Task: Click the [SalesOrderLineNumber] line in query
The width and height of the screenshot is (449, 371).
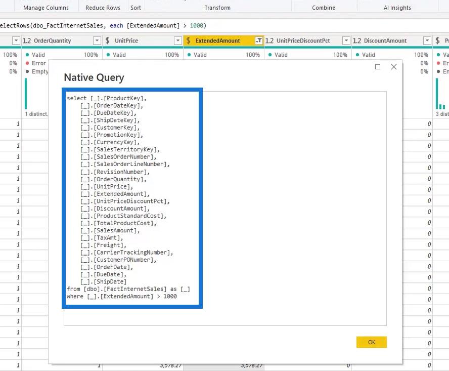Action: pos(125,164)
